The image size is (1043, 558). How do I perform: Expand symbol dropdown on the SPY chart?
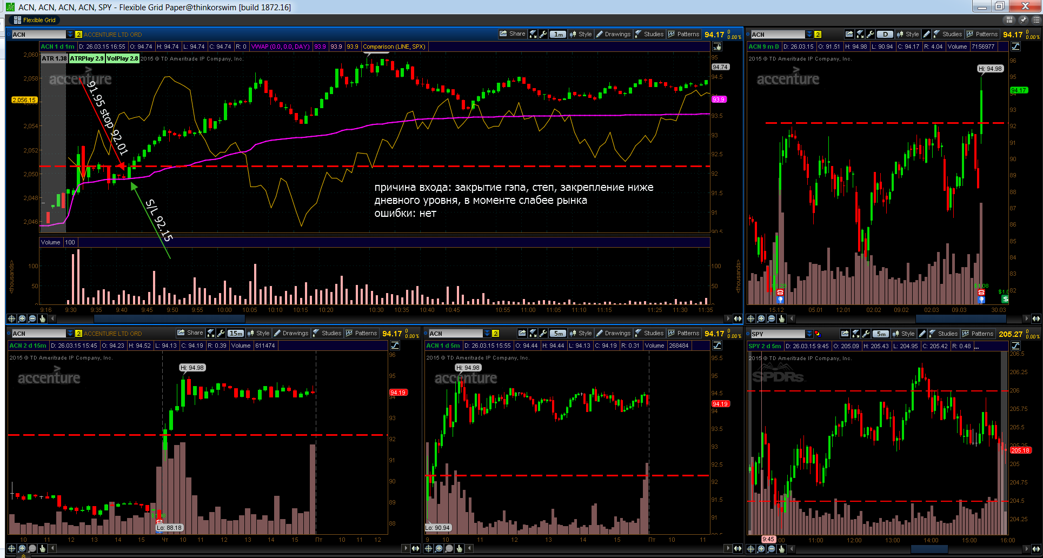tap(809, 334)
